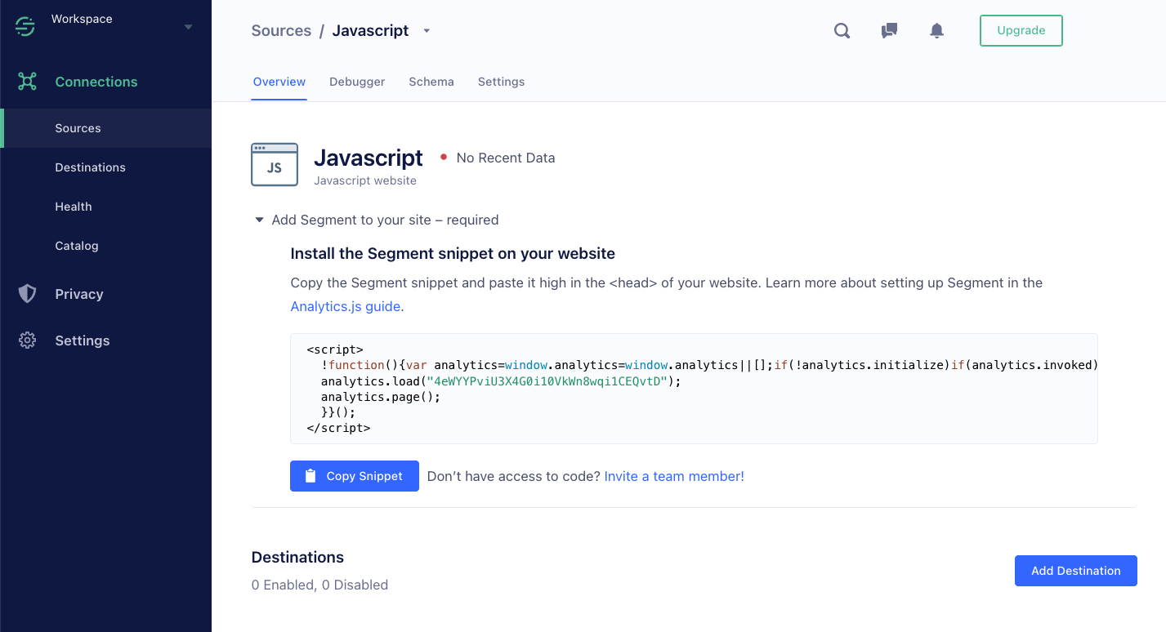Open the Javascript source dropdown caret
Screen dimensions: 1166x632
coord(427,31)
